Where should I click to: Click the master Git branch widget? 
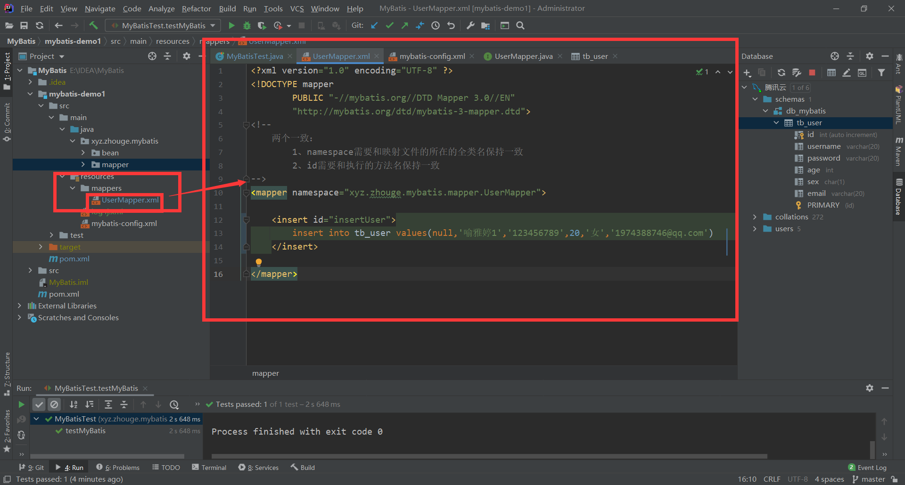click(x=869, y=479)
